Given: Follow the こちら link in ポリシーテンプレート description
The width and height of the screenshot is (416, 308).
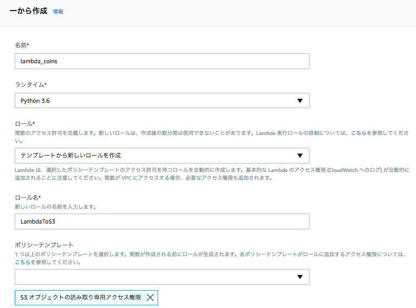Looking at the screenshot, I should click(x=23, y=262).
